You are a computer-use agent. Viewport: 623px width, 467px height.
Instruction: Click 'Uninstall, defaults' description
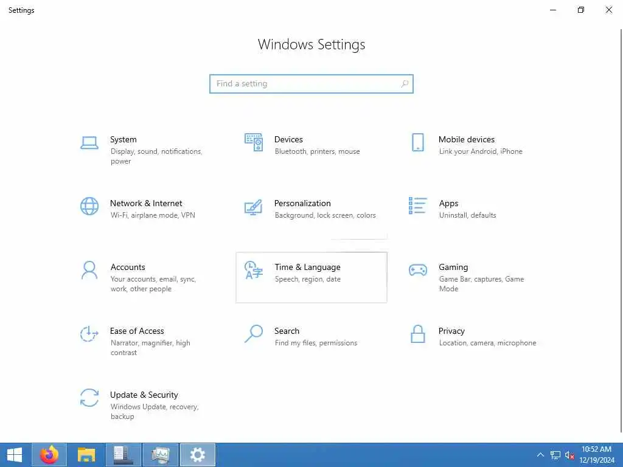467,215
